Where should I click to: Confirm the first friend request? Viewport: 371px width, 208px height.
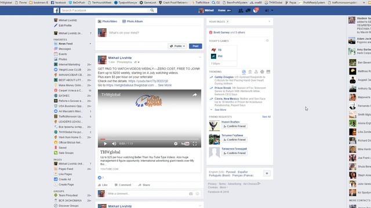(234, 127)
